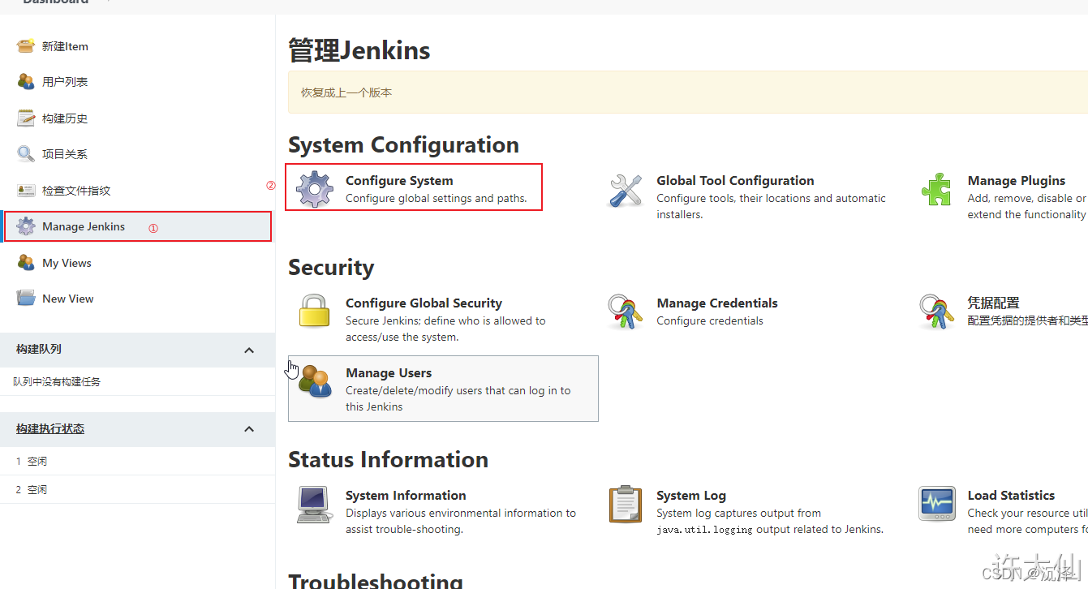Open the Load Statistics link

point(1011,496)
